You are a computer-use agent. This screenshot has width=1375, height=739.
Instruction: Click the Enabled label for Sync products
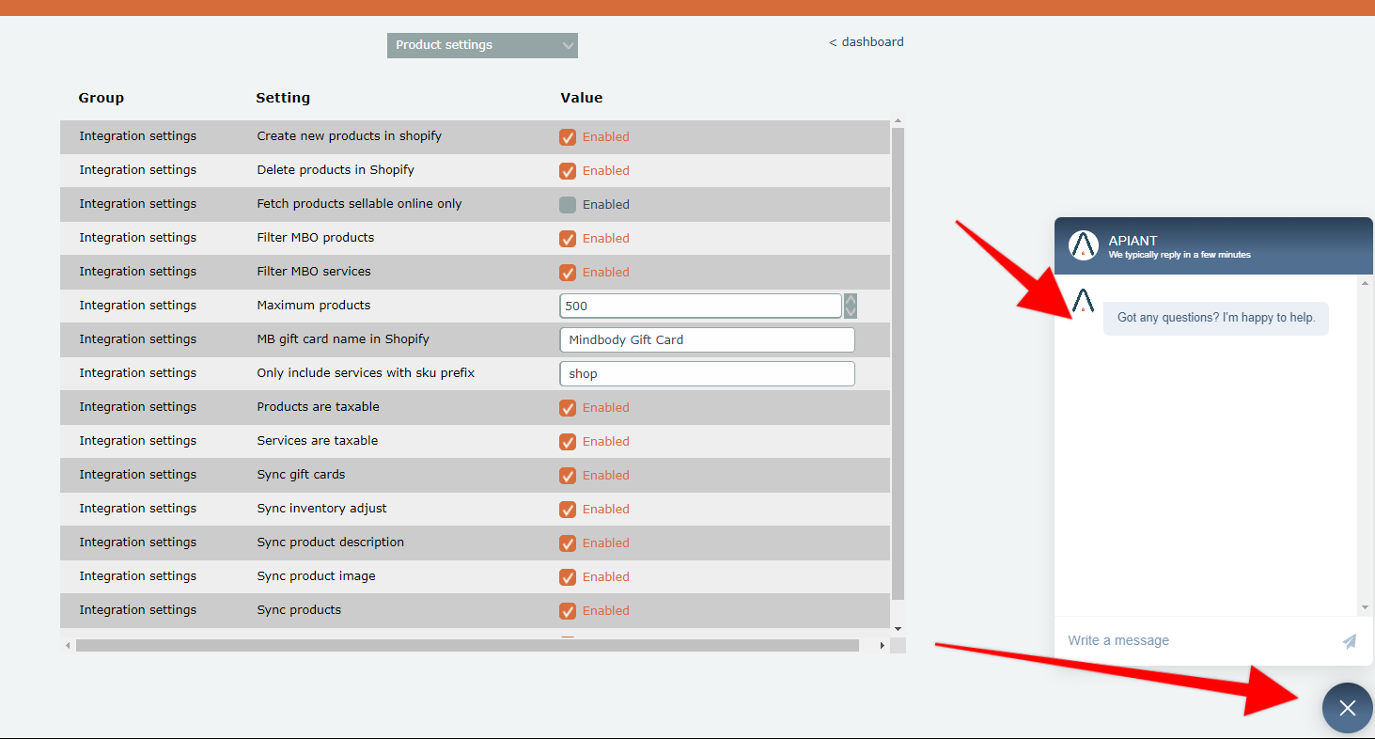[x=605, y=611]
